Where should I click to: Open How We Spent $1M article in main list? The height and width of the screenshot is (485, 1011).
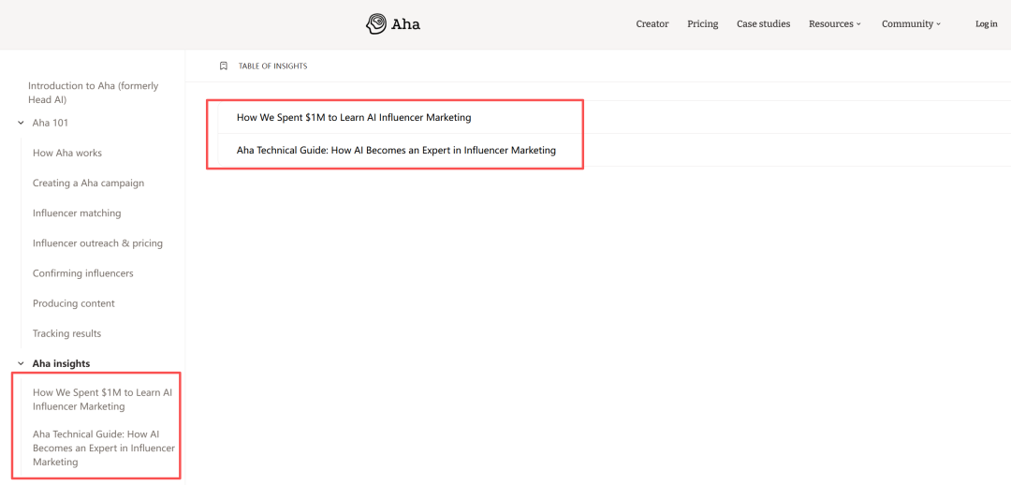354,118
